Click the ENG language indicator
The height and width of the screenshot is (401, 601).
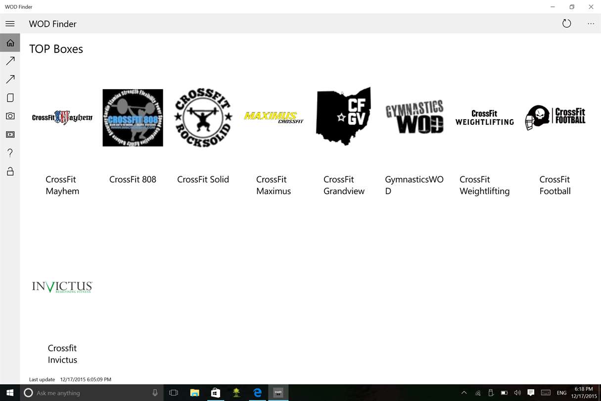(562, 393)
